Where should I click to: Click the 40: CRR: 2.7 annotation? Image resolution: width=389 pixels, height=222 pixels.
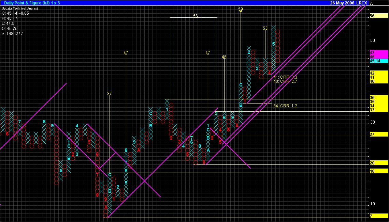pyautogui.click(x=285, y=81)
